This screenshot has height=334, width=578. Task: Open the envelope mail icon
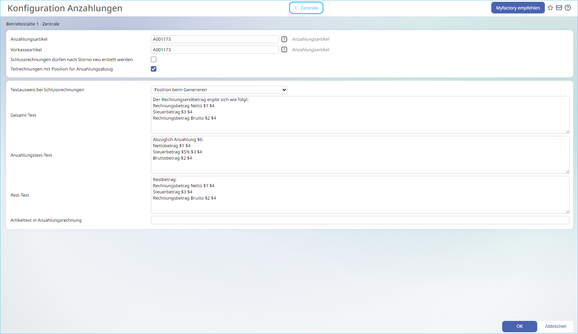pos(559,8)
